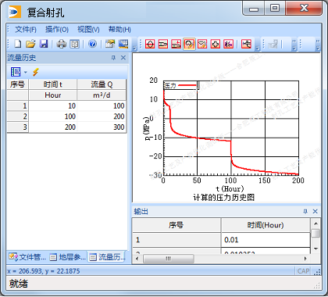Close the 流量历史 panel

(123, 58)
